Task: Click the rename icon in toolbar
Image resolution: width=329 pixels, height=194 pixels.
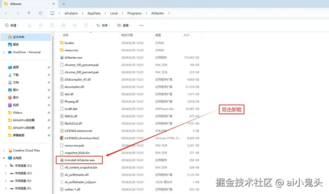Action: pos(64,25)
